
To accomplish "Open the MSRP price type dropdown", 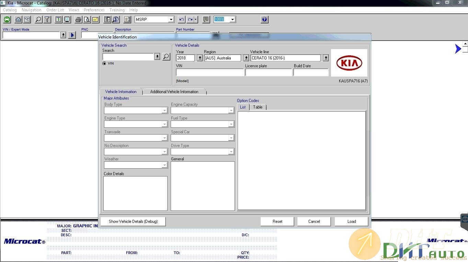I will tap(171, 20).
